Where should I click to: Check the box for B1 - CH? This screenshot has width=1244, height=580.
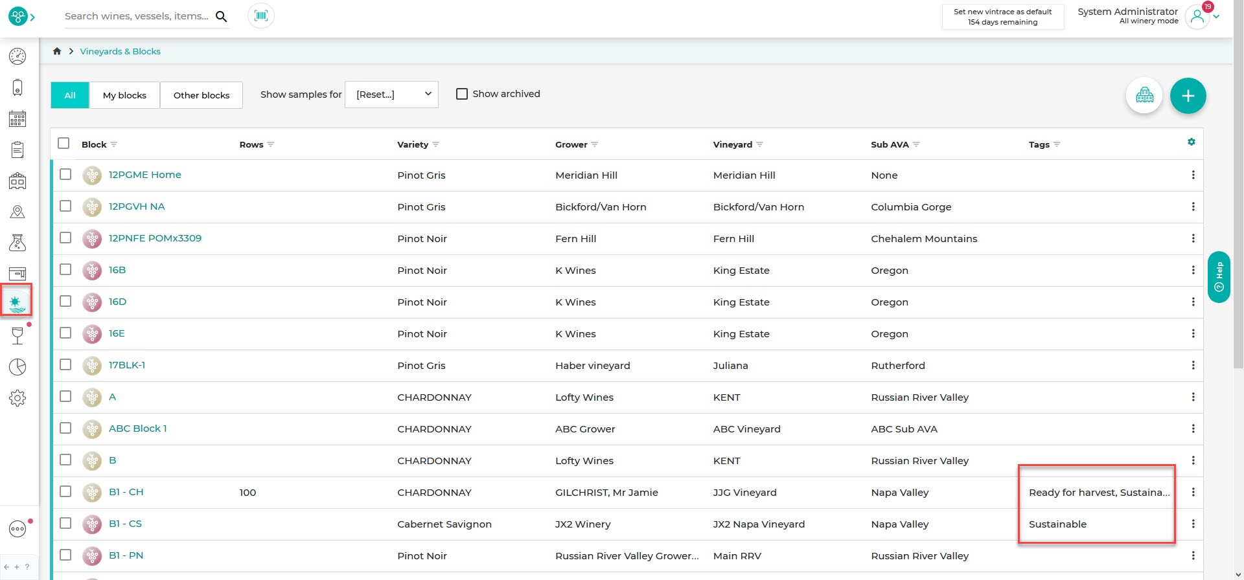click(x=65, y=491)
